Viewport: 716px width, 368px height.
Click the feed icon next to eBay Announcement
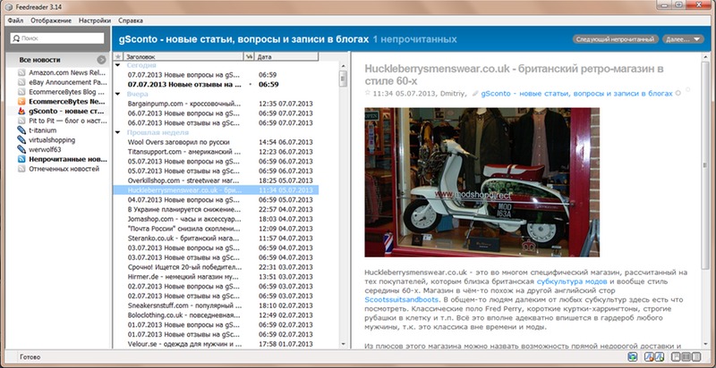pos(21,82)
